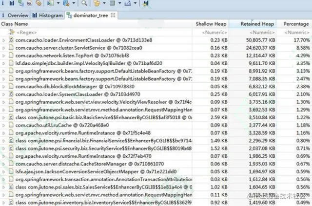312x206 pixels.
Task: Expand the LruCache row
Action: [3, 126]
